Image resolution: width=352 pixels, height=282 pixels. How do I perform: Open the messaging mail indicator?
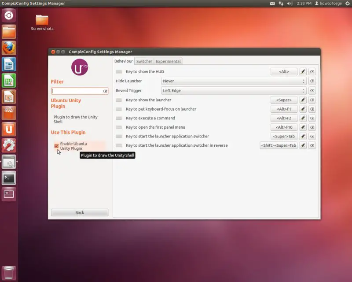pyautogui.click(x=272, y=4)
